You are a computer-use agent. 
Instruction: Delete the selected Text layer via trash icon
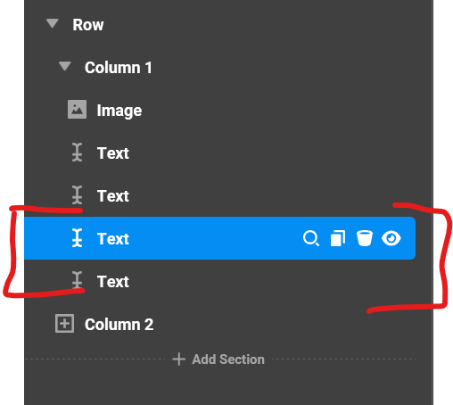pos(365,238)
